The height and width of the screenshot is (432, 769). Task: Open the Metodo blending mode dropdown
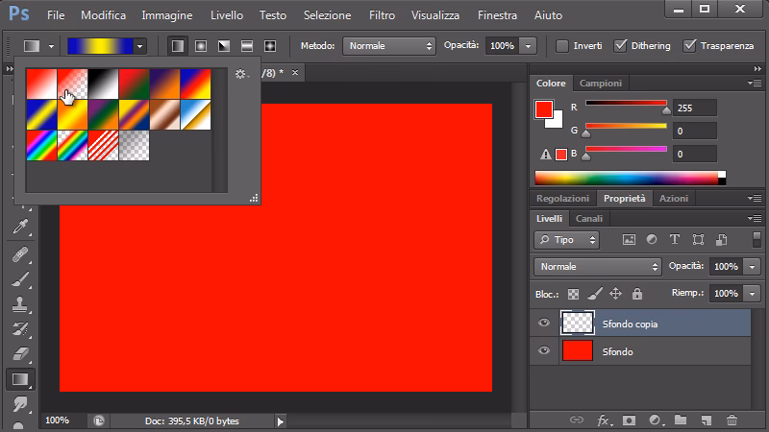[391, 46]
